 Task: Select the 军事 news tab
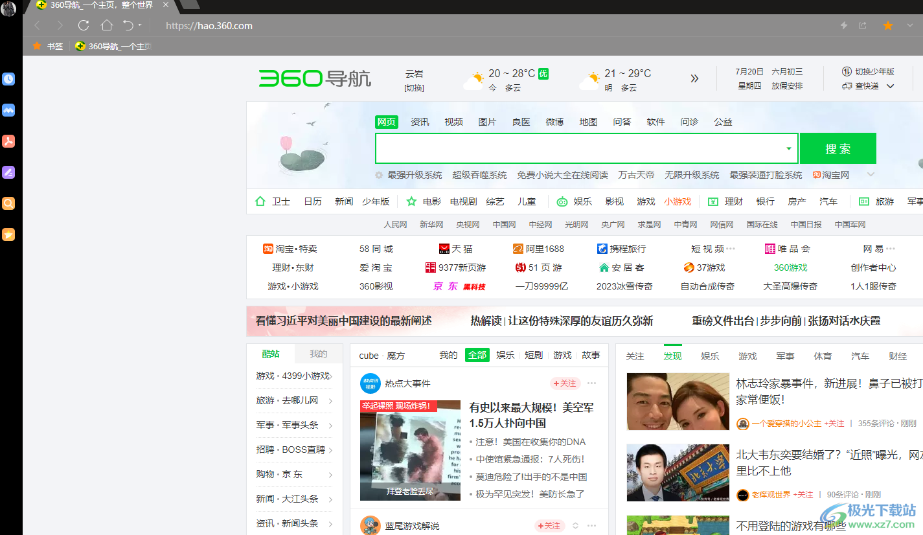click(785, 356)
